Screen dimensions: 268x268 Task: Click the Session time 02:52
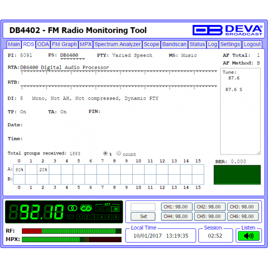[x=215, y=236]
